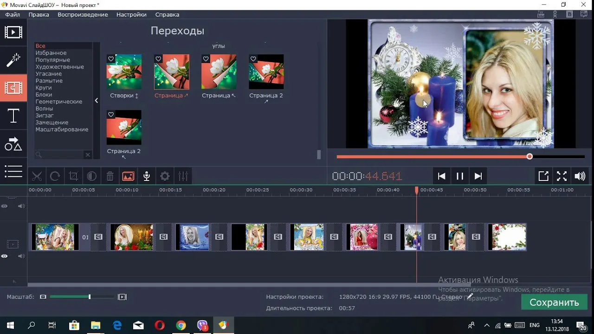Mute the upper timeline track speaker
The height and width of the screenshot is (334, 594).
[21, 206]
